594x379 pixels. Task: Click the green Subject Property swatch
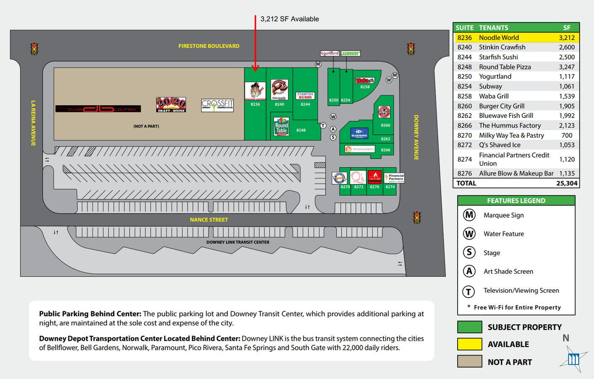(470, 327)
